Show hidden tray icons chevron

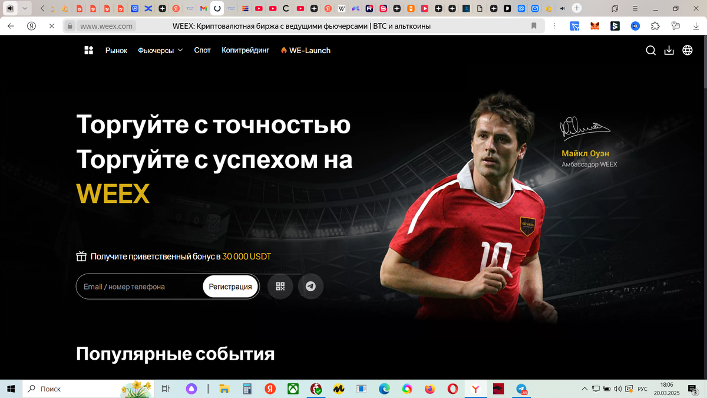point(584,389)
